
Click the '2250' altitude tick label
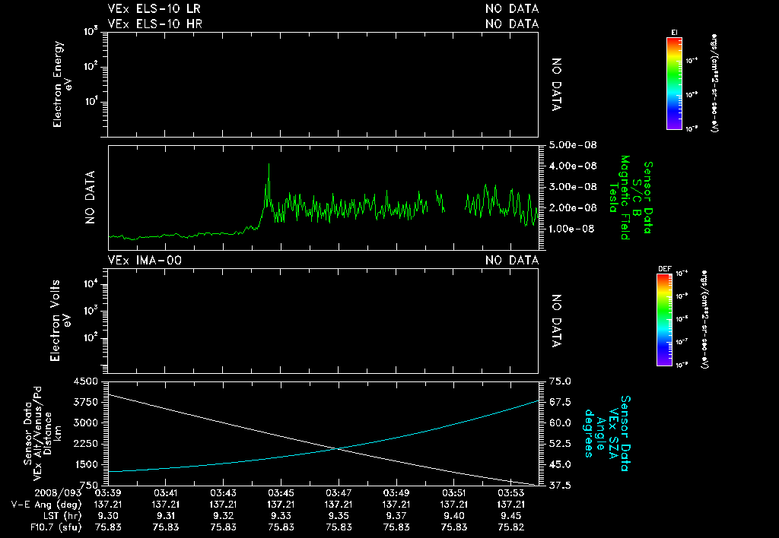click(85, 444)
